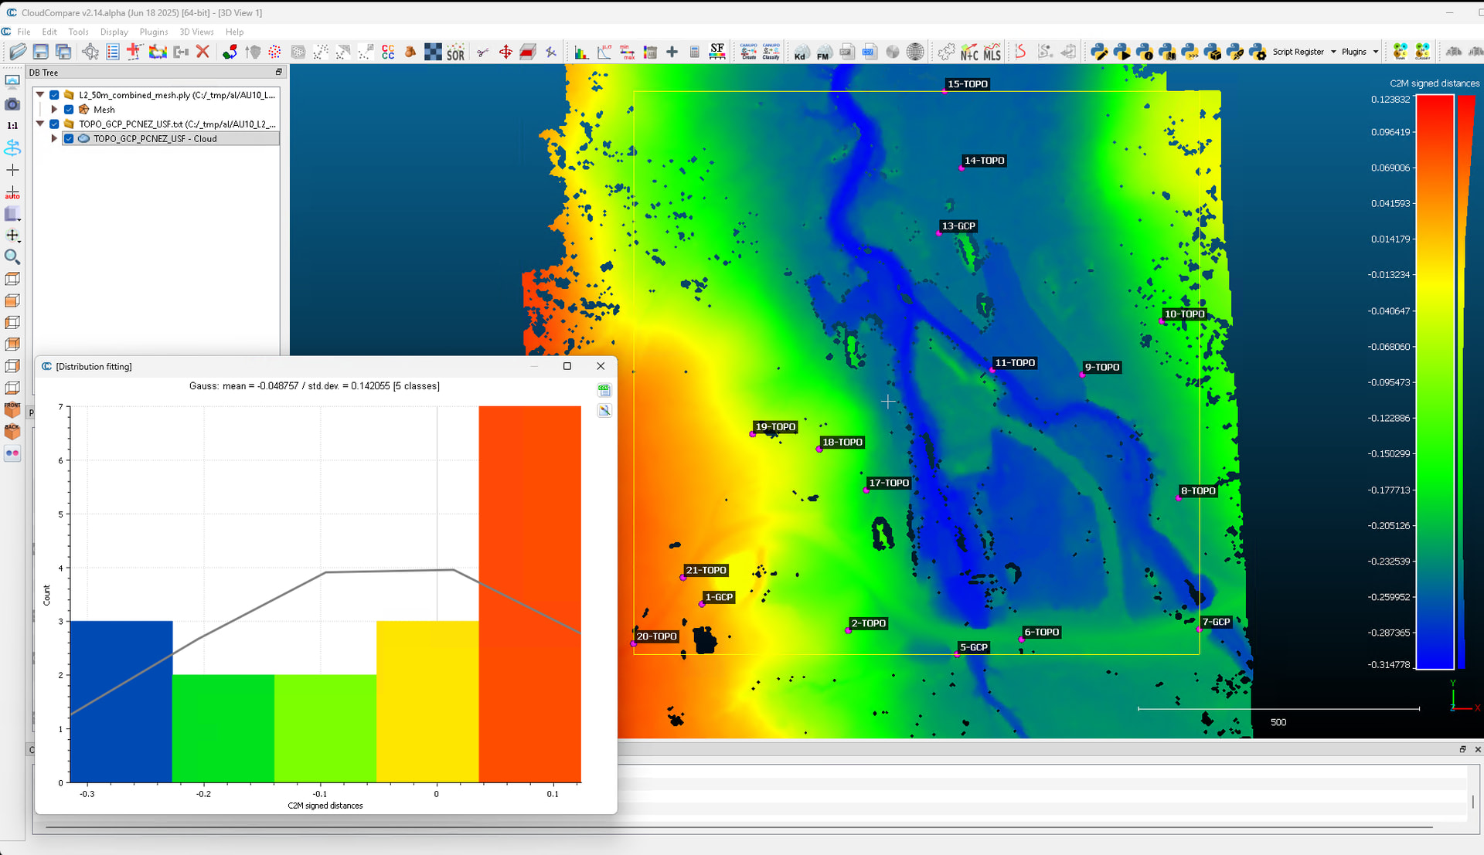Open the File menu
The height and width of the screenshot is (855, 1484).
click(x=24, y=32)
